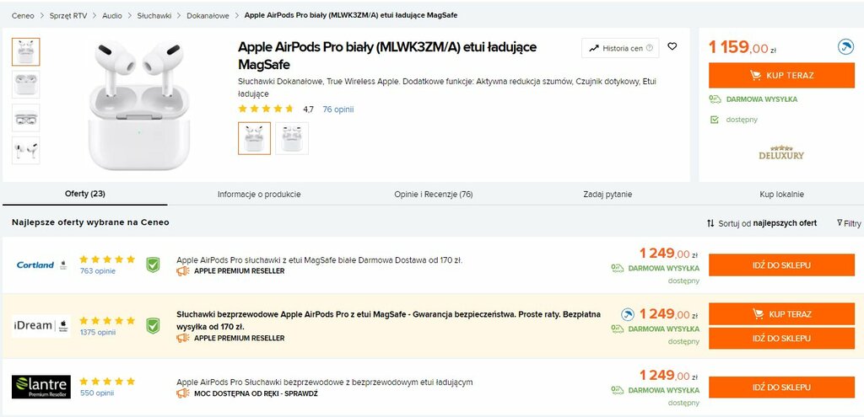This screenshot has width=864, height=417.
Task: Click the megaphone icon in Lantre offer
Action: pos(182,393)
